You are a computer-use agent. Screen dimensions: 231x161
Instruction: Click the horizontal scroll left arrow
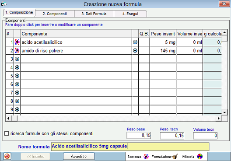pos(8,118)
